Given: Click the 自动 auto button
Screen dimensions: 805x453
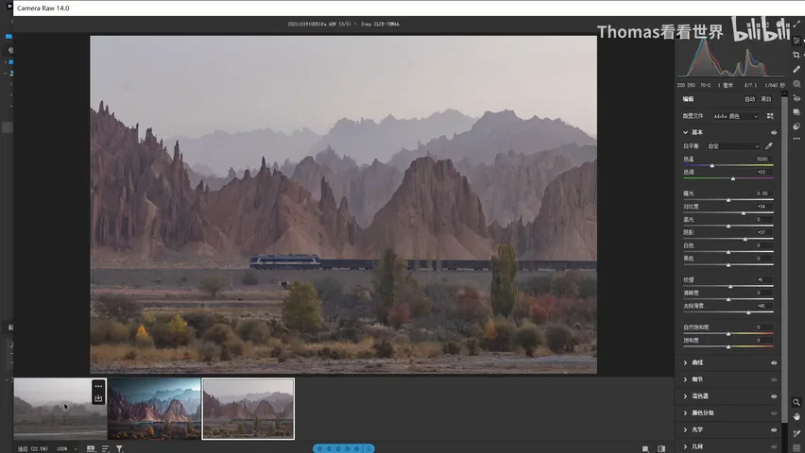Looking at the screenshot, I should [749, 99].
